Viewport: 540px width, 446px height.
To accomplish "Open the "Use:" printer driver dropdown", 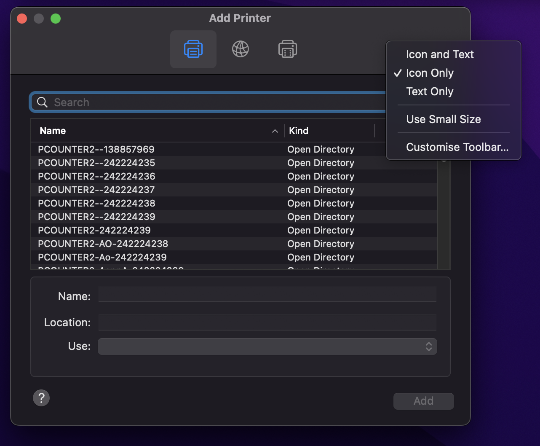I will (267, 346).
